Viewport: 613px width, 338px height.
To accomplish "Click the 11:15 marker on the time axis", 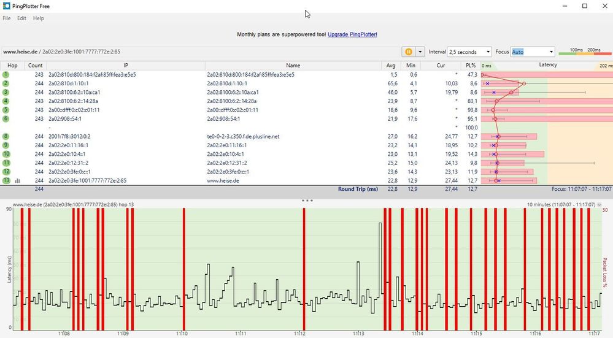I will [476, 333].
